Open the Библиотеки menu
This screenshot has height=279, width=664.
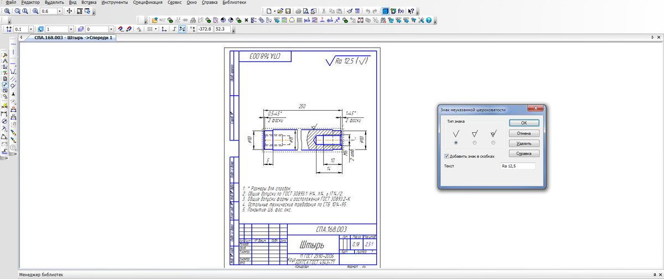click(x=234, y=3)
